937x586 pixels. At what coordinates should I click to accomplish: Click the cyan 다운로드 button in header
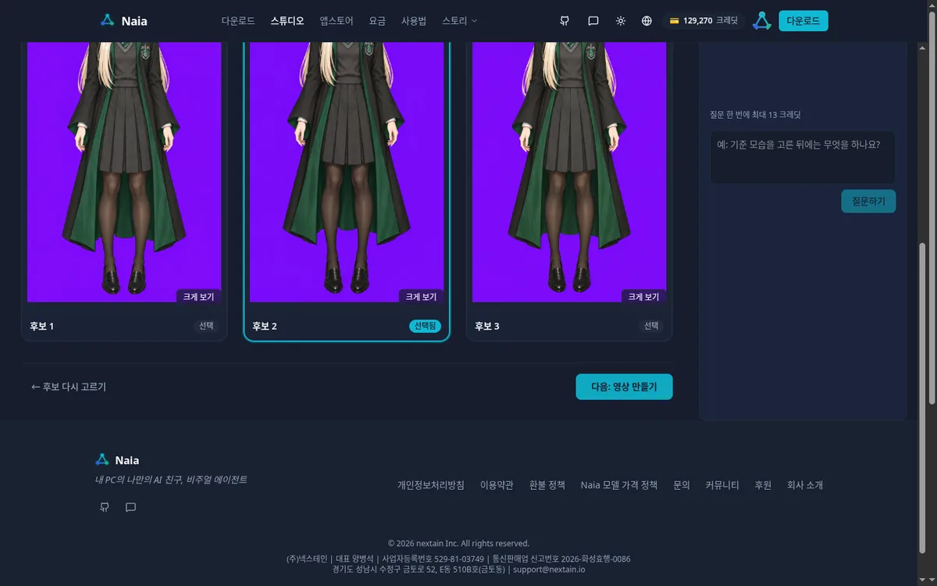[803, 21]
